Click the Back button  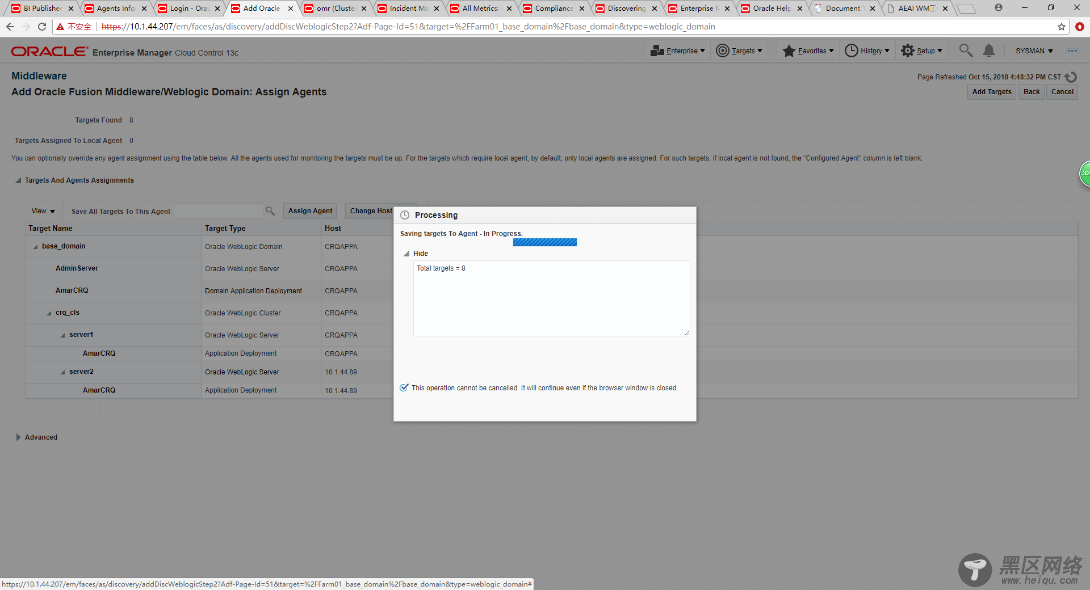point(1032,92)
